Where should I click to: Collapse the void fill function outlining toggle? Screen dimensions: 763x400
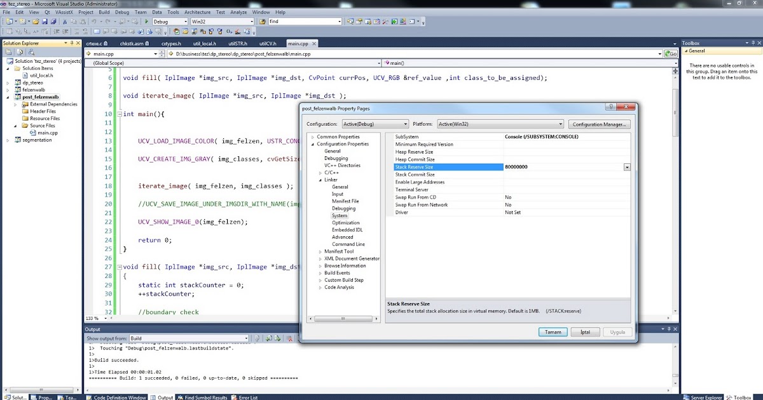click(x=119, y=267)
